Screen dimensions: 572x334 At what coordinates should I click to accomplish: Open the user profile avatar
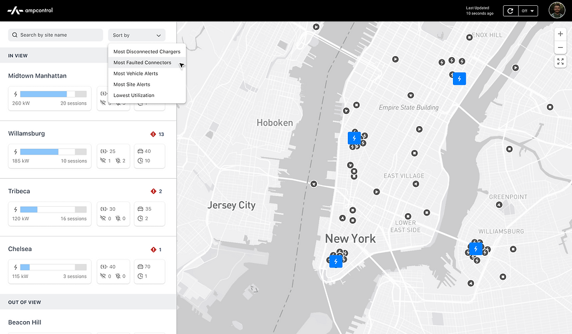click(557, 11)
